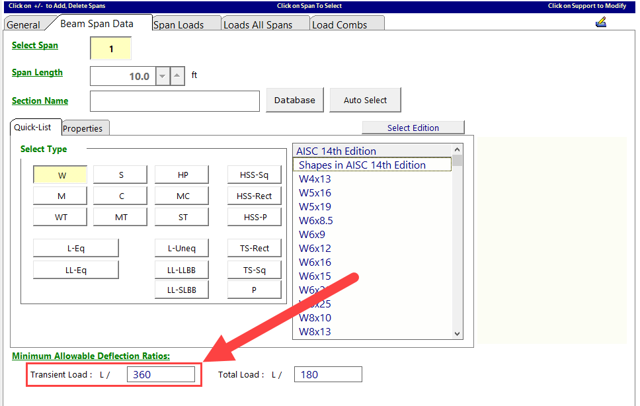Pick W8x10 from the shapes list
The width and height of the screenshot is (640, 406).
click(372, 318)
